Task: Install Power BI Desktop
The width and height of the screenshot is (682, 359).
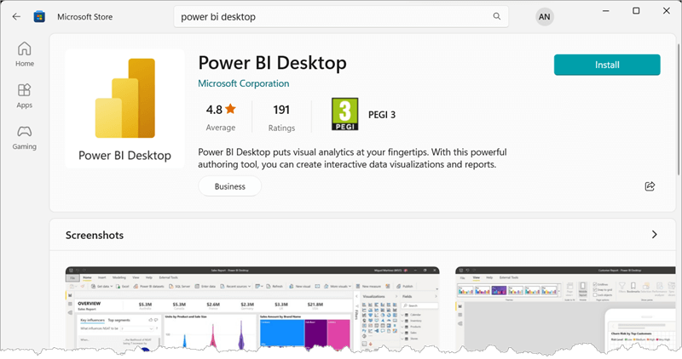Action: (606, 65)
